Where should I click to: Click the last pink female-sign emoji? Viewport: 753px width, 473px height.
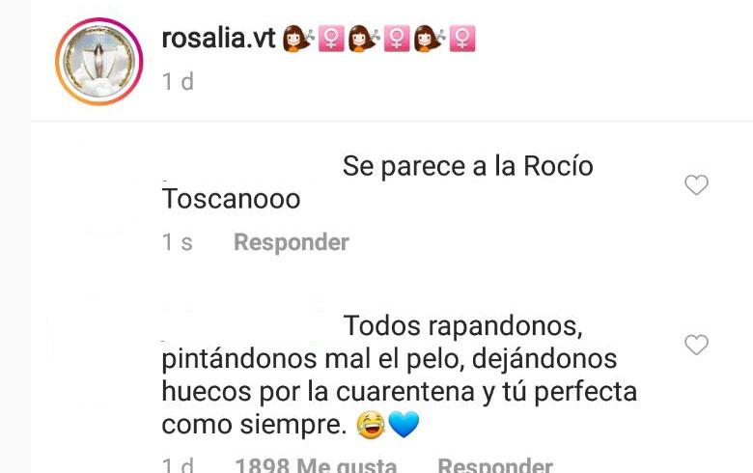click(x=462, y=39)
